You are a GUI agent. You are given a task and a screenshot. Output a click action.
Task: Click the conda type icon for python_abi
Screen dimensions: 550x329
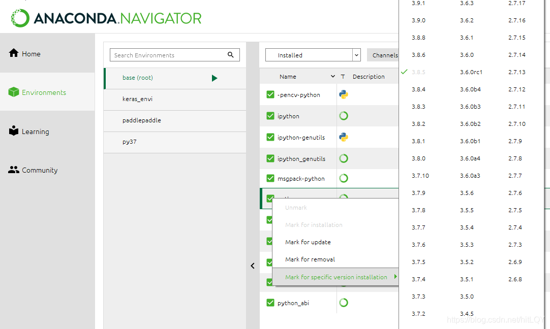[344, 303]
